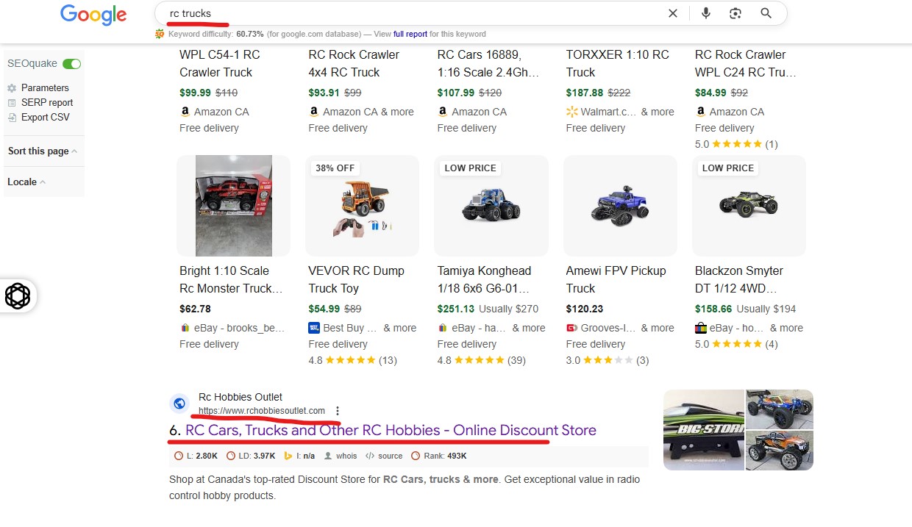
Task: Check the LD: 3.97K domain links metric
Action: (251, 456)
